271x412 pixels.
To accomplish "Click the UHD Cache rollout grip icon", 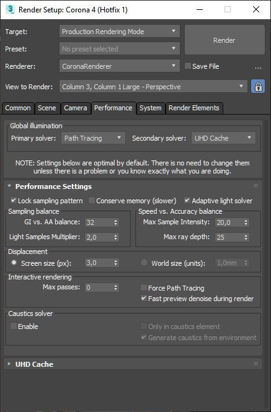I will (x=255, y=364).
